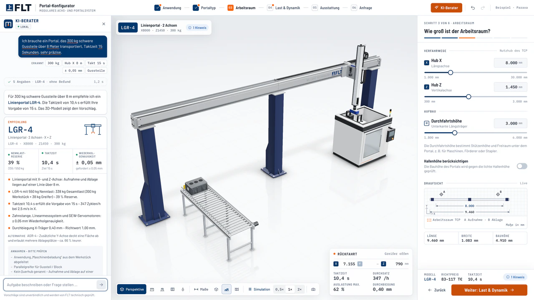Open the '1 Hinweis' badge in bottom bar
Image resolution: width=534 pixels, height=300 pixels.
click(515, 277)
